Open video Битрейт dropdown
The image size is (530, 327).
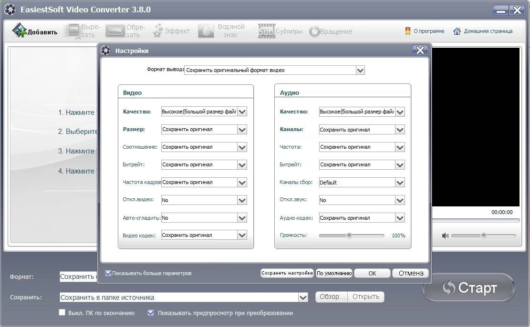242,165
